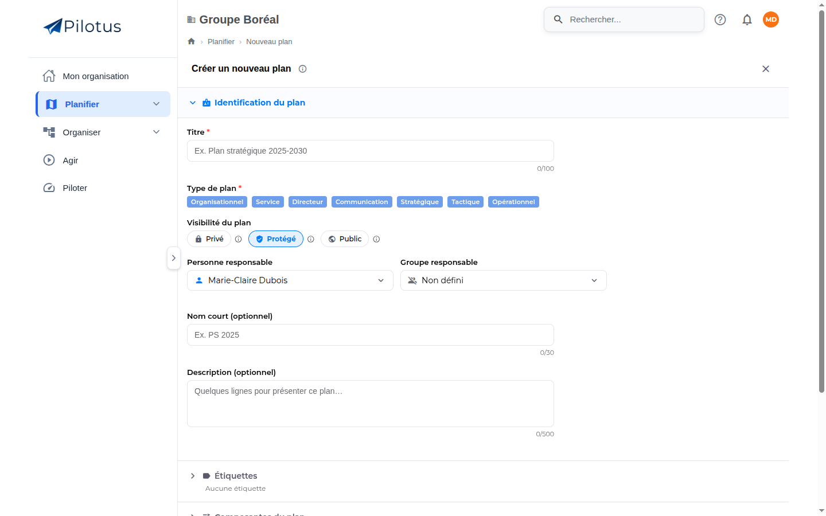
Task: Click the Nom court input field
Action: tap(371, 335)
